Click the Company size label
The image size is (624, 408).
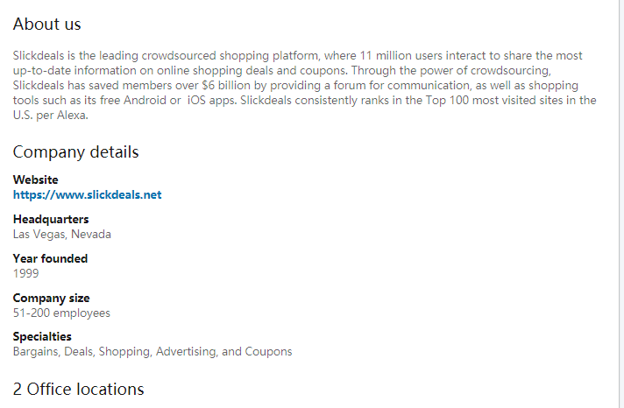click(51, 298)
